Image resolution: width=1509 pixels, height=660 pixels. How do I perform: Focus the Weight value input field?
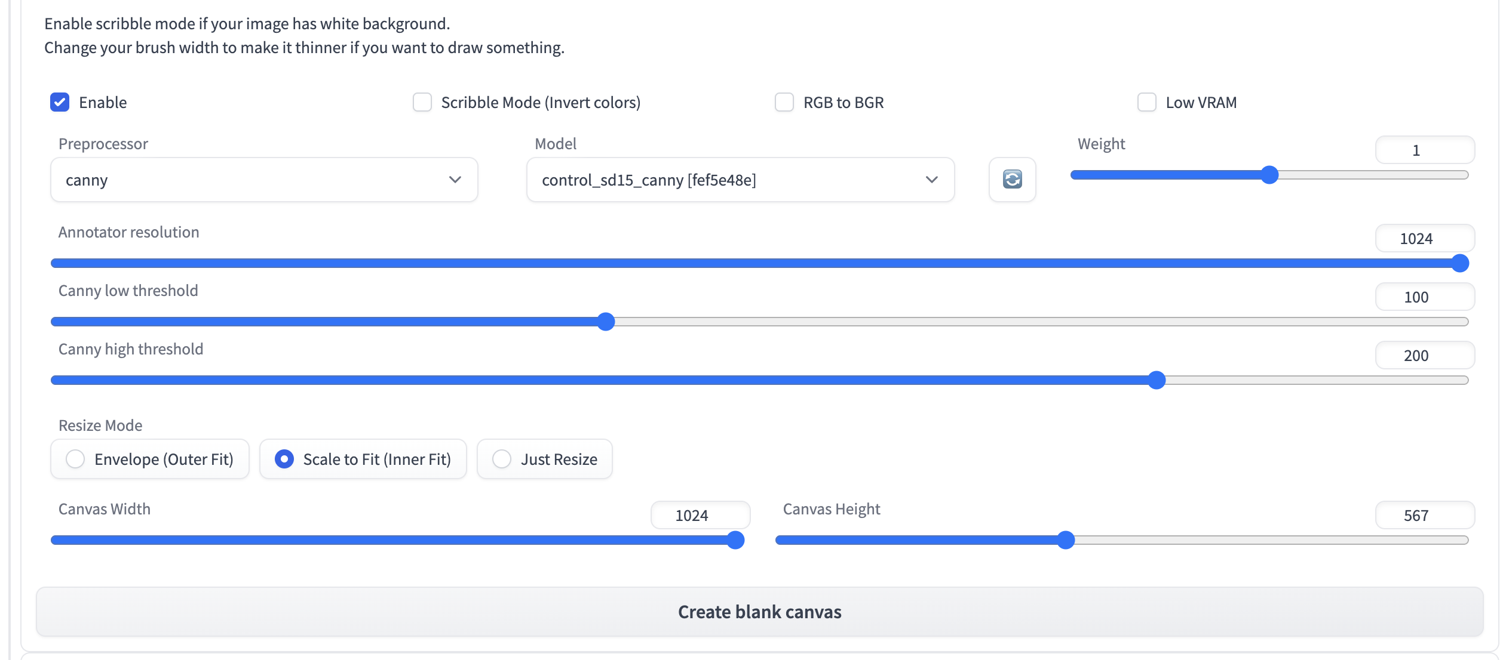(x=1424, y=150)
